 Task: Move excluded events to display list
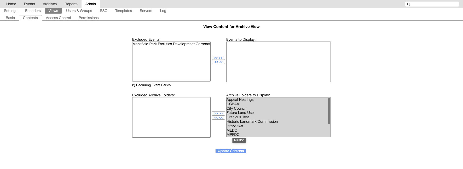(218, 58)
